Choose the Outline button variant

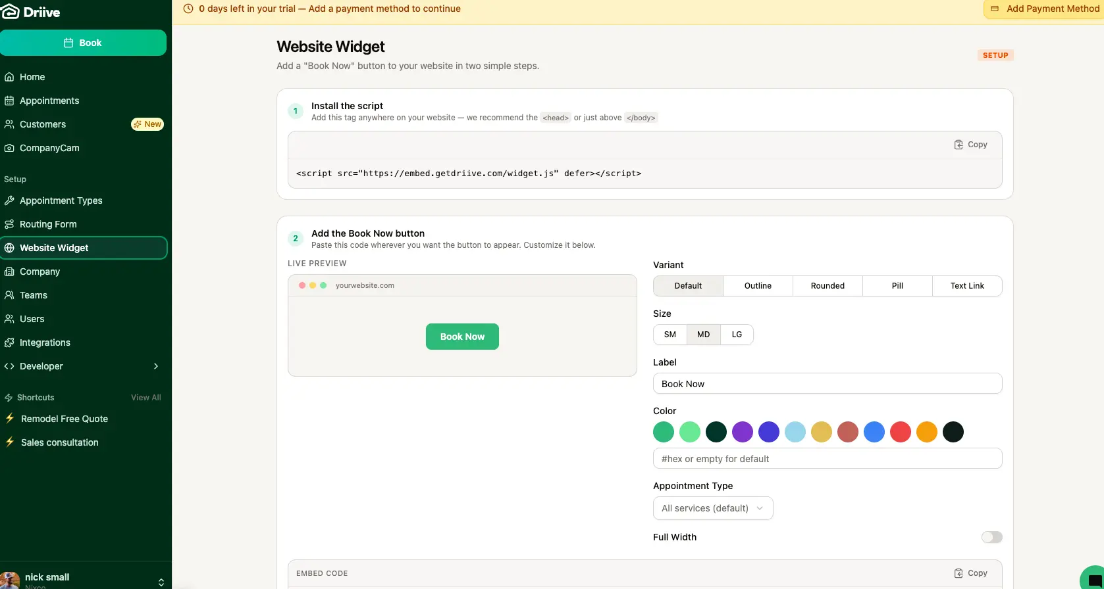click(758, 286)
